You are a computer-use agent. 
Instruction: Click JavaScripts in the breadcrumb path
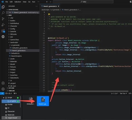coord(45,10)
